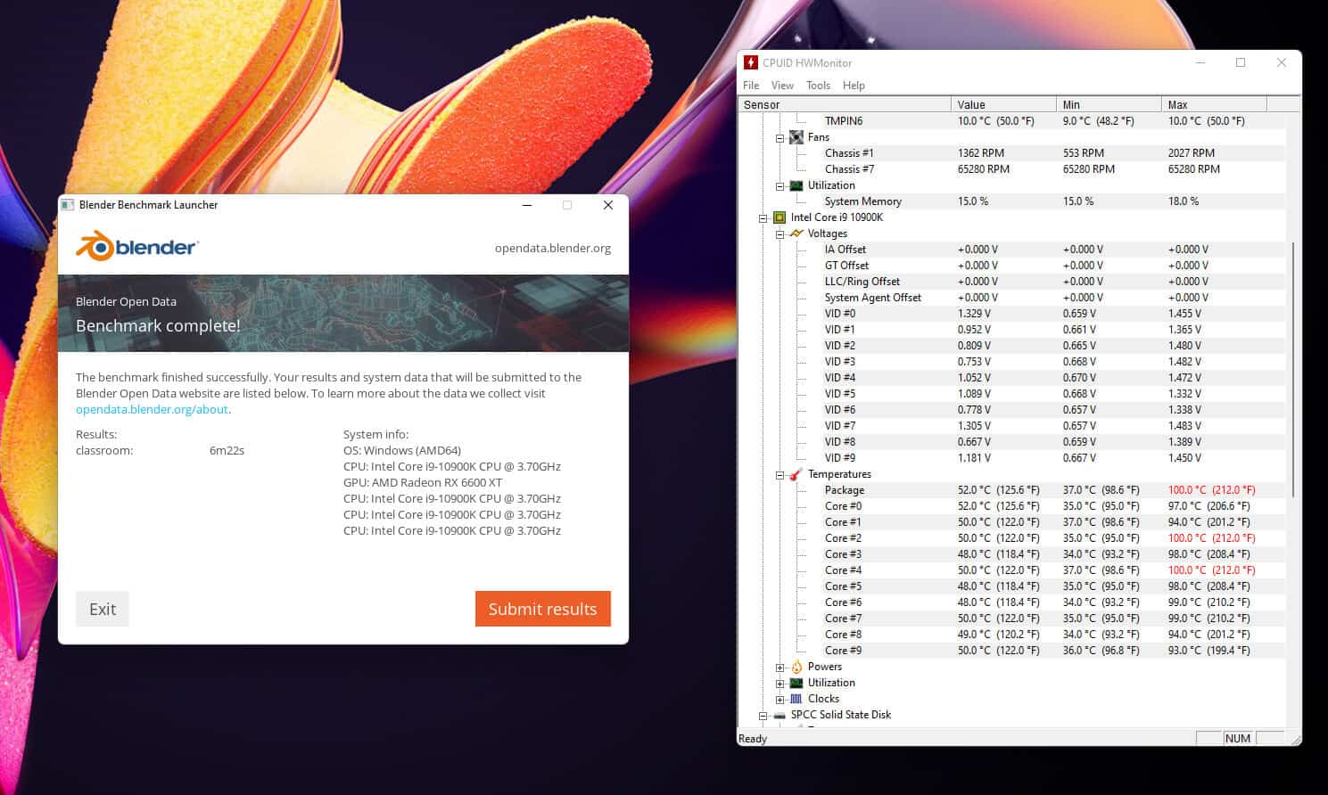The height and width of the screenshot is (795, 1328).
Task: Click the Exit button in Blender launcher
Action: pyautogui.click(x=103, y=609)
